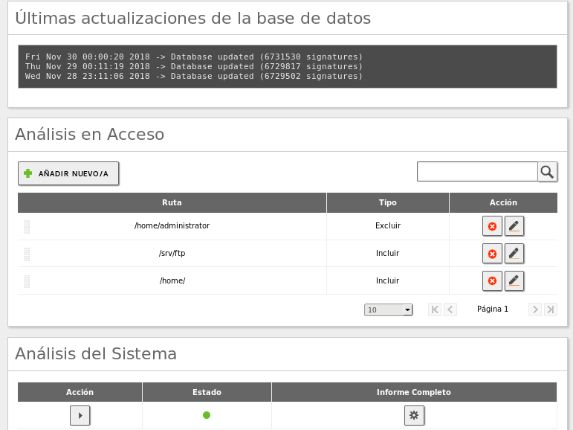Click the Wed Nov 28 database update line
The image size is (573, 430).
(x=194, y=76)
